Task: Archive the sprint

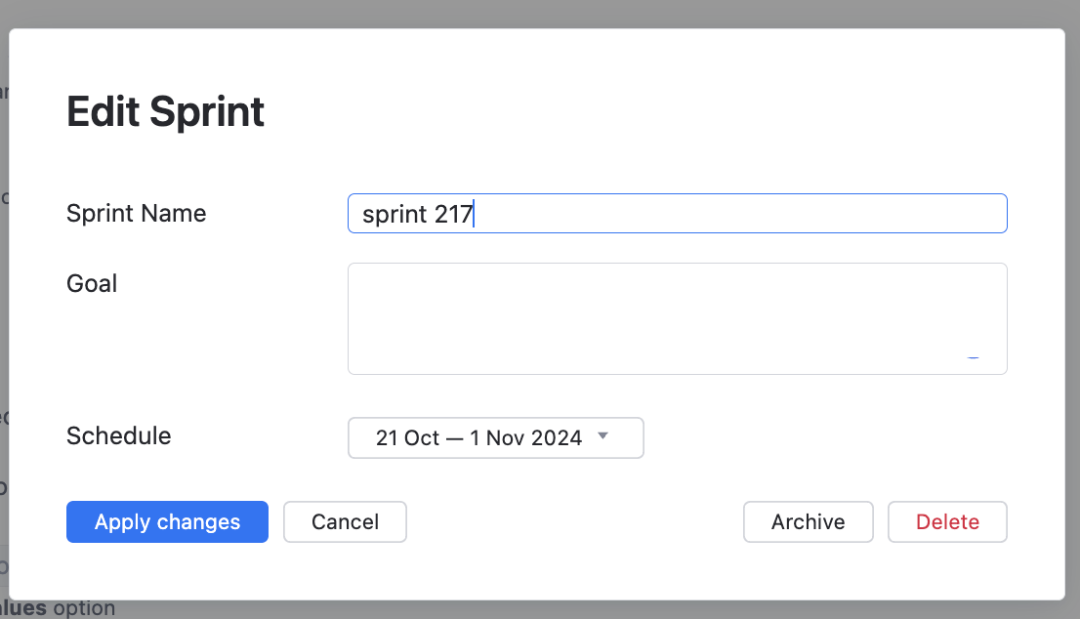Action: (x=808, y=521)
